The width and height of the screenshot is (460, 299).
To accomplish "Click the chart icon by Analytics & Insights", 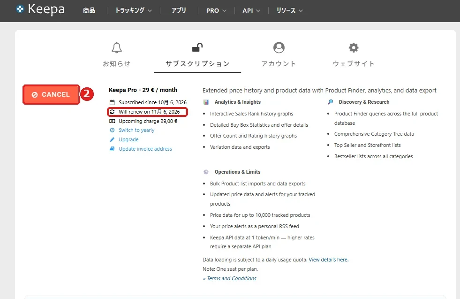I will (206, 102).
